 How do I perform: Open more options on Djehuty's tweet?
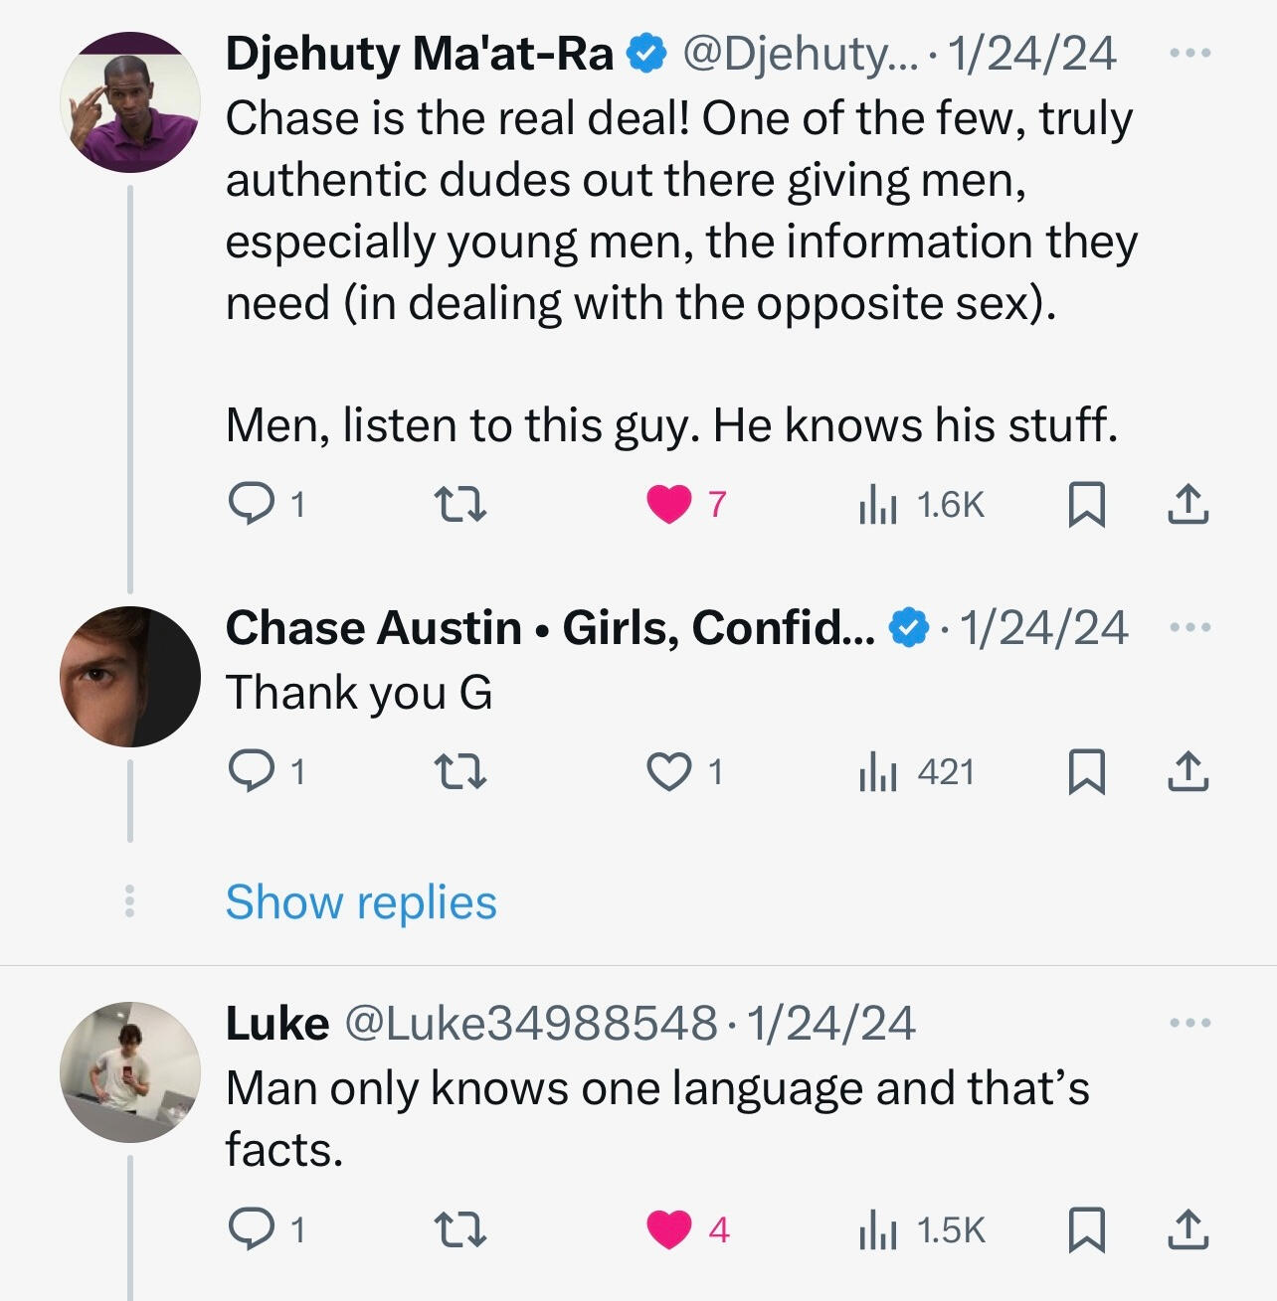coord(1189,53)
